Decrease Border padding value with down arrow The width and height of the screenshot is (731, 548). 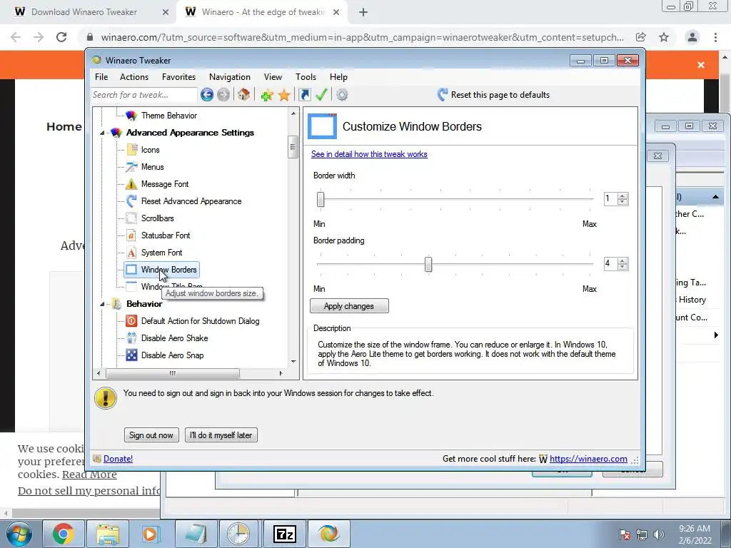coord(622,267)
